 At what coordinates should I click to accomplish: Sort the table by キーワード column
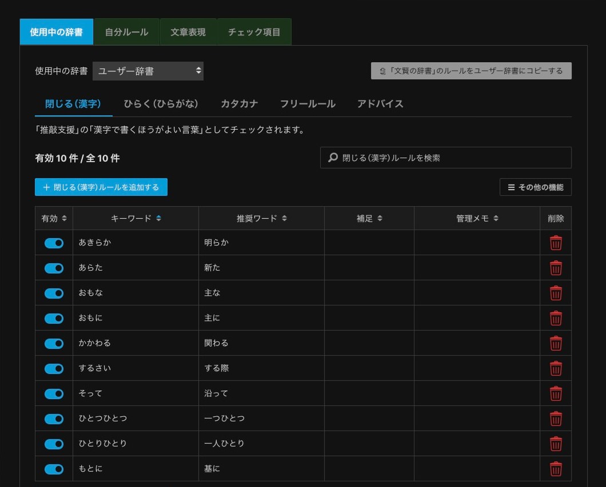[136, 218]
